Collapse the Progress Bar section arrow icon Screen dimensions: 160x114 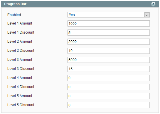pyautogui.click(x=153, y=4)
